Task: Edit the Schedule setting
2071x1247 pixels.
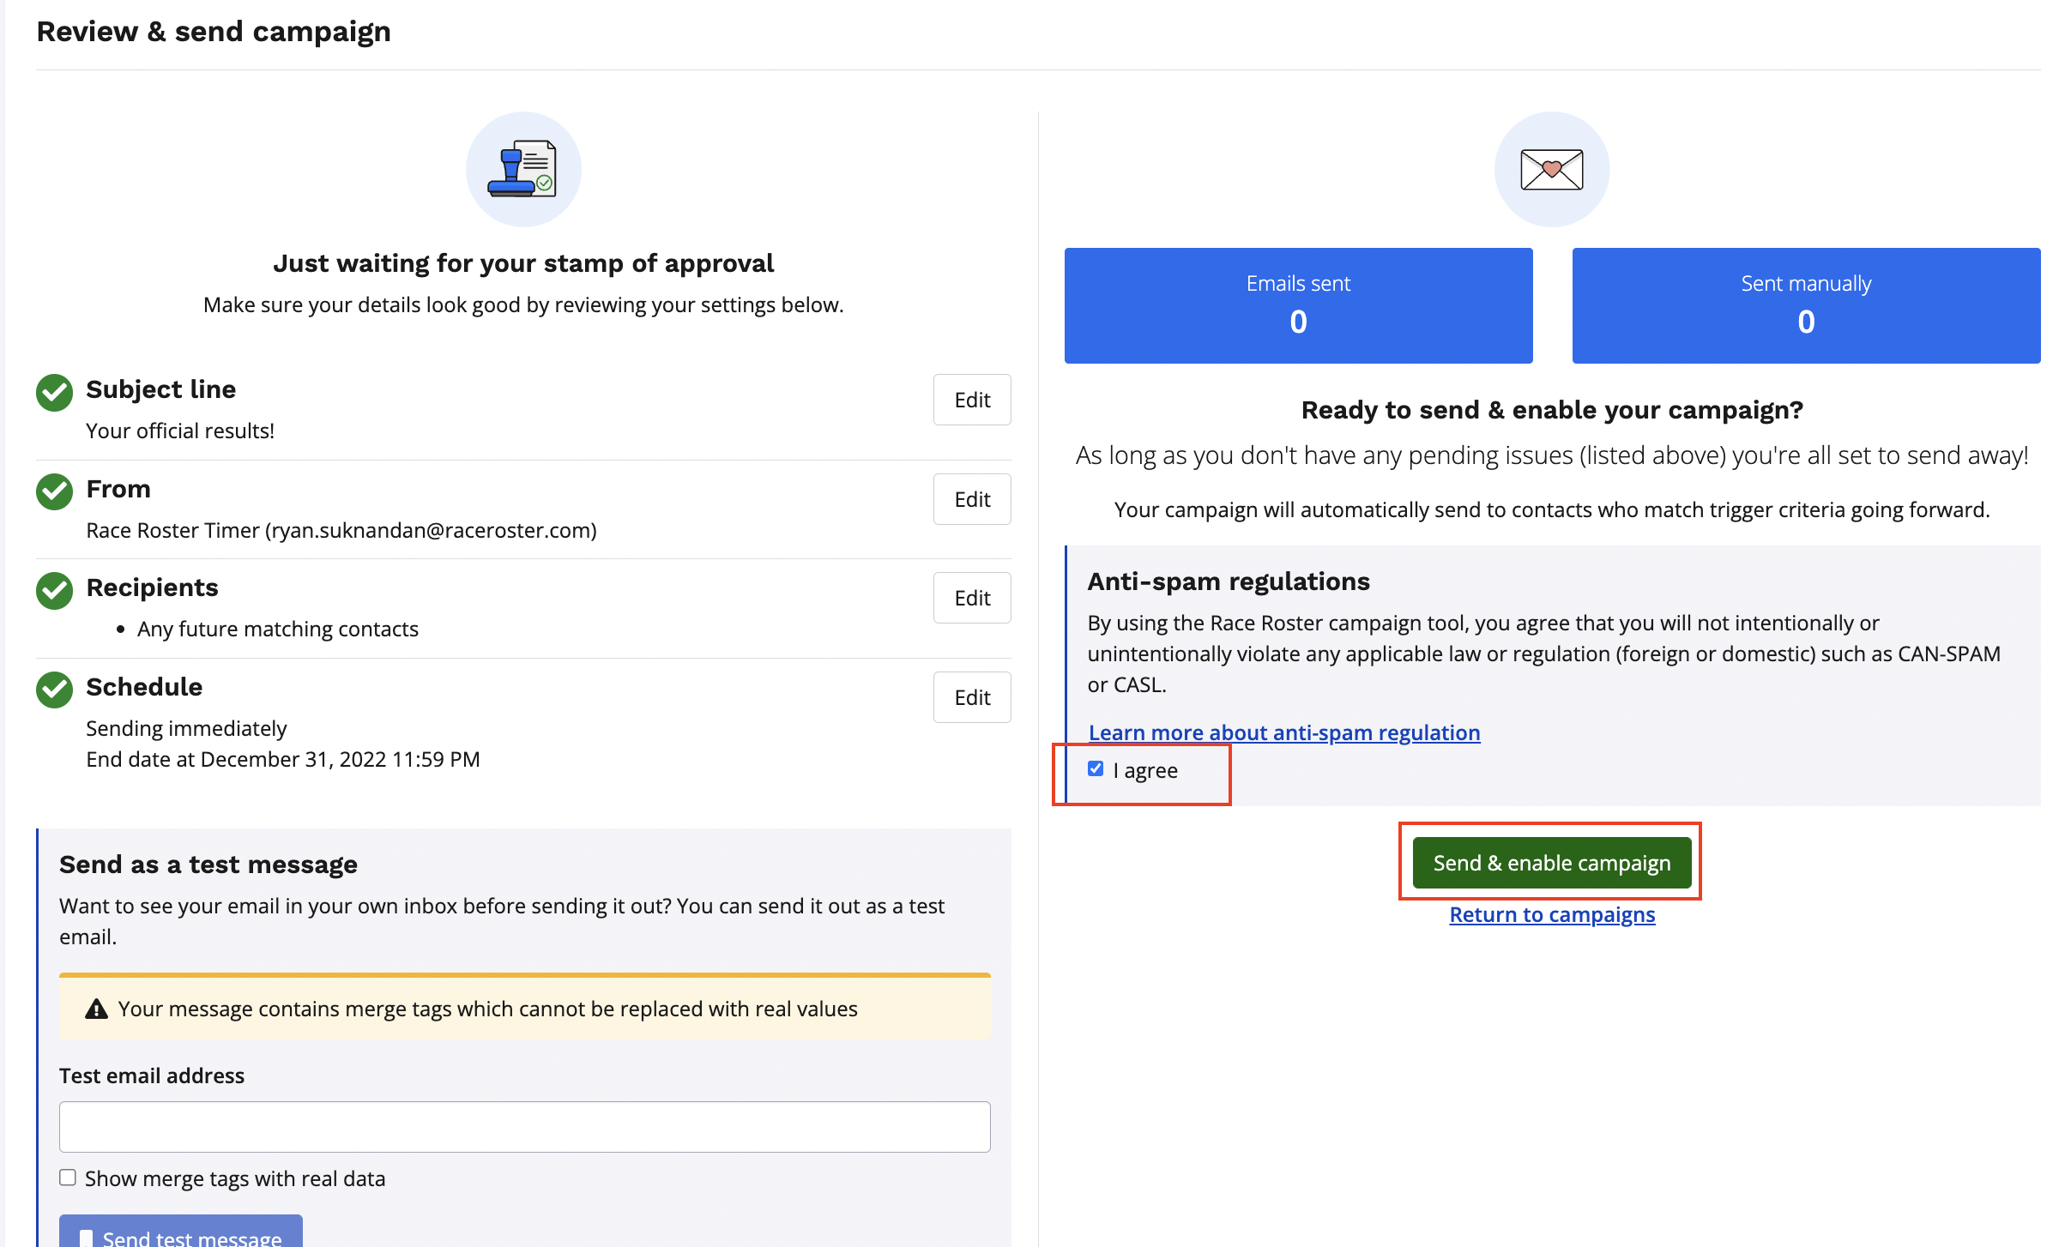Action: coord(972,697)
